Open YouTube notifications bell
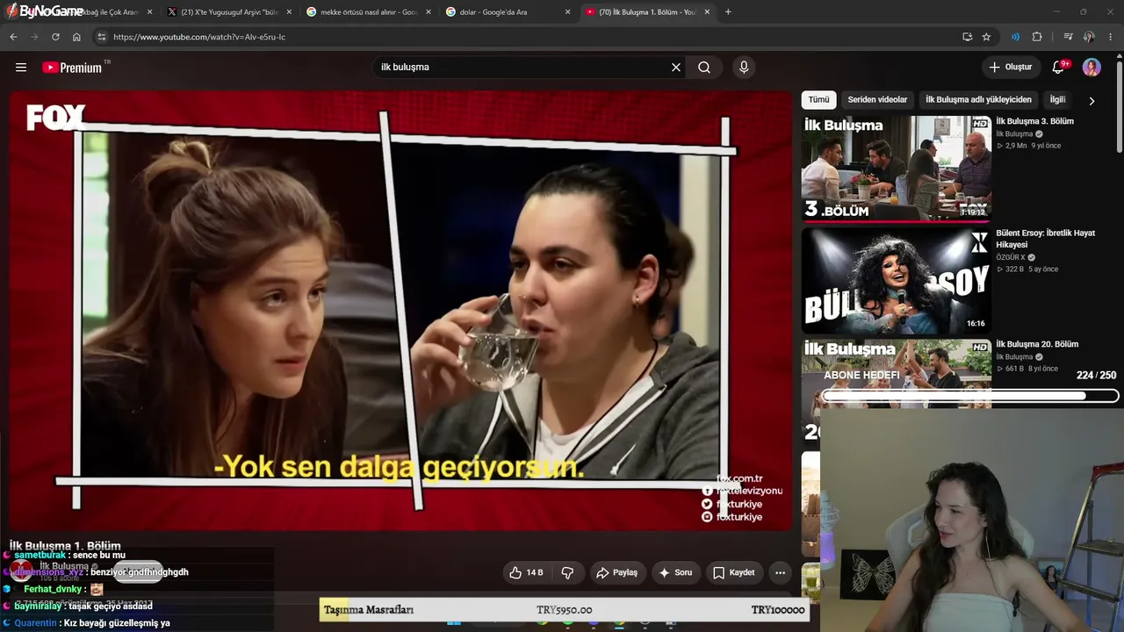 click(x=1058, y=68)
